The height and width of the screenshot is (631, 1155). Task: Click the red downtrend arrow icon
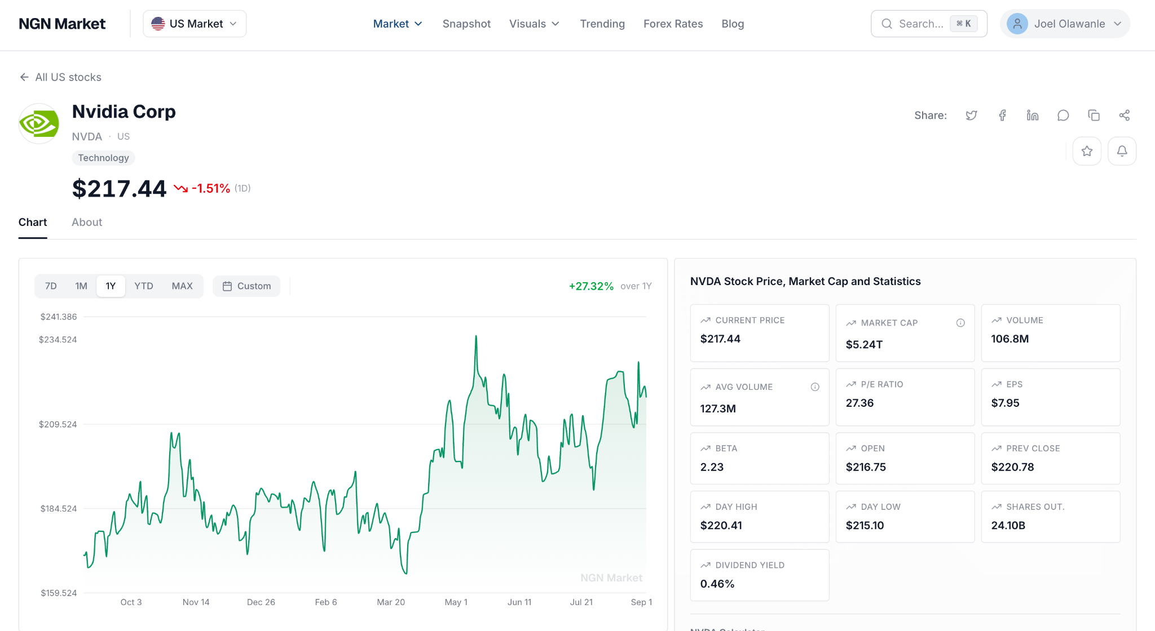coord(180,188)
